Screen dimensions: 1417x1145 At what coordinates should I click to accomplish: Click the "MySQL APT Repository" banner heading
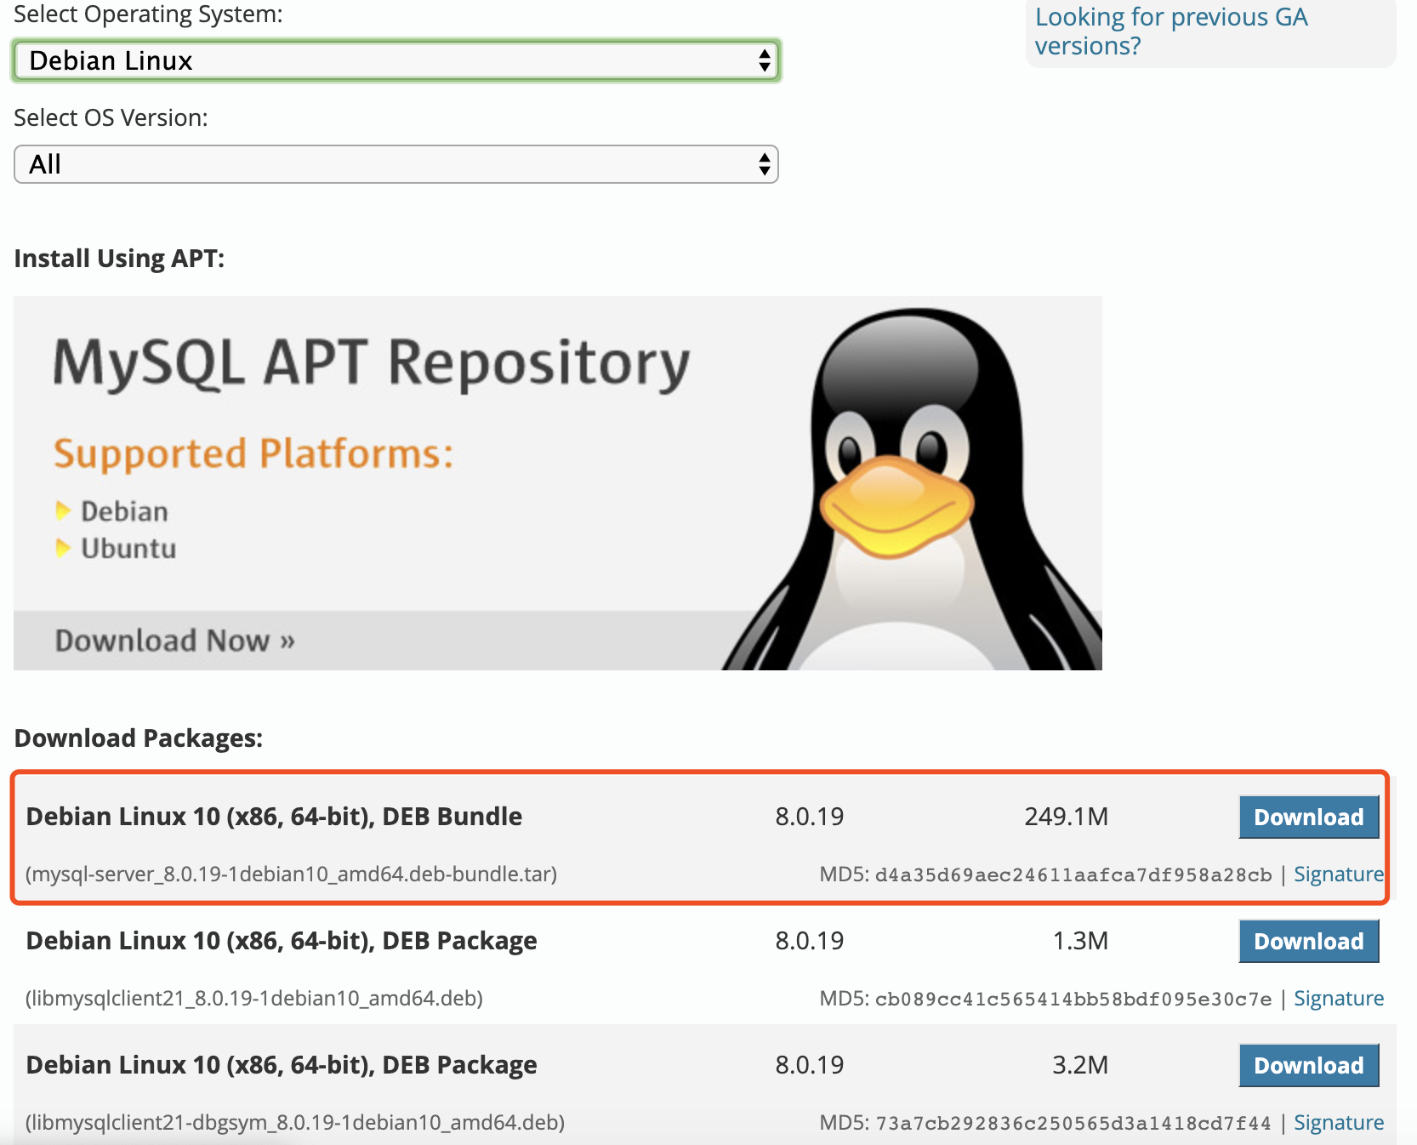pos(371,363)
